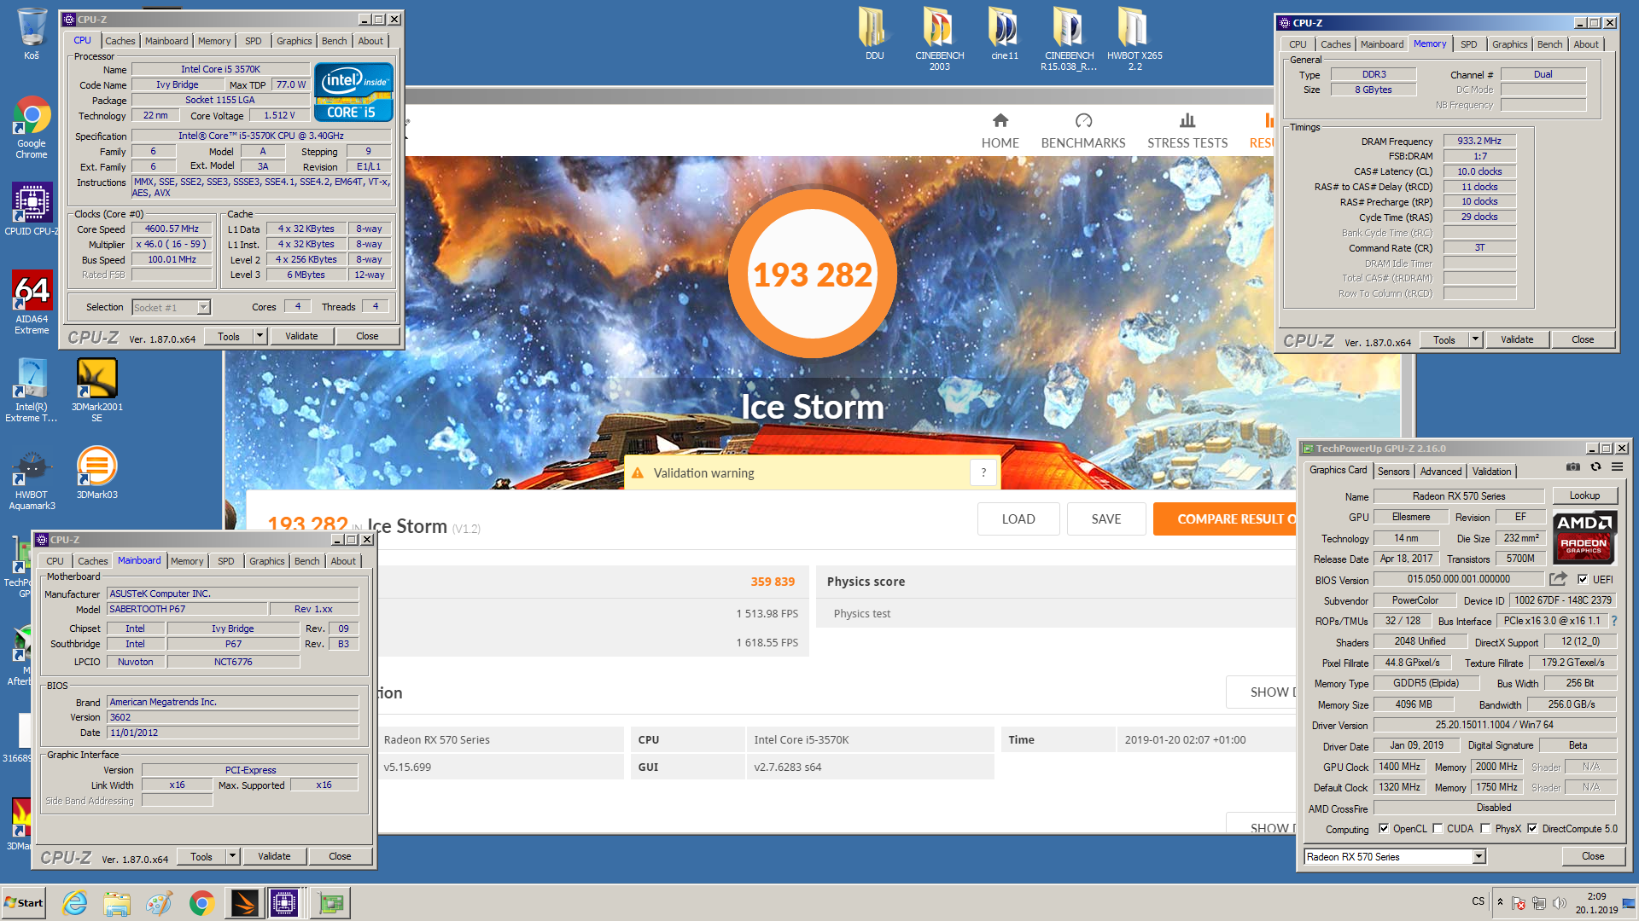Click the GPU-Z screenshot camera icon
This screenshot has width=1639, height=921.
pos(1573,467)
